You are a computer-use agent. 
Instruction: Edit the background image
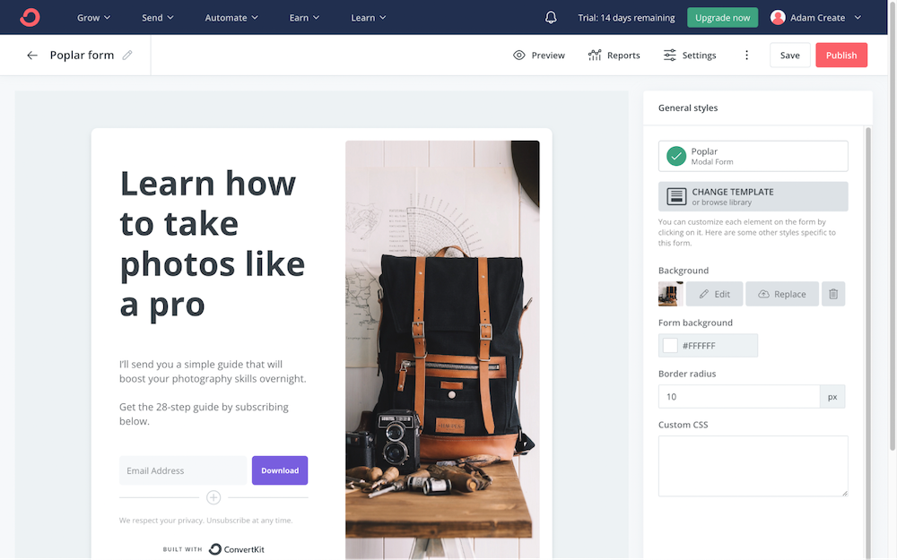715,294
